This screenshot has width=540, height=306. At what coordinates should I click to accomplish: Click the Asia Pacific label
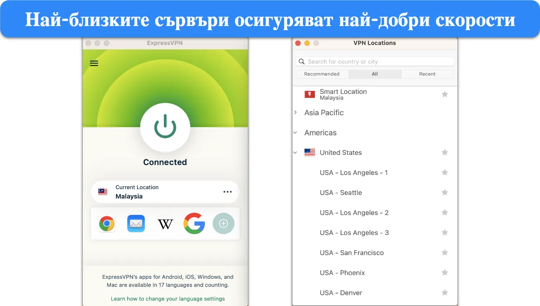[324, 112]
